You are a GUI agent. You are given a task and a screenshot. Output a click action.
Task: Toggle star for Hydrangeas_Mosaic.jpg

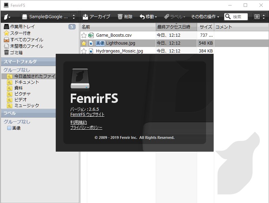coord(84,51)
